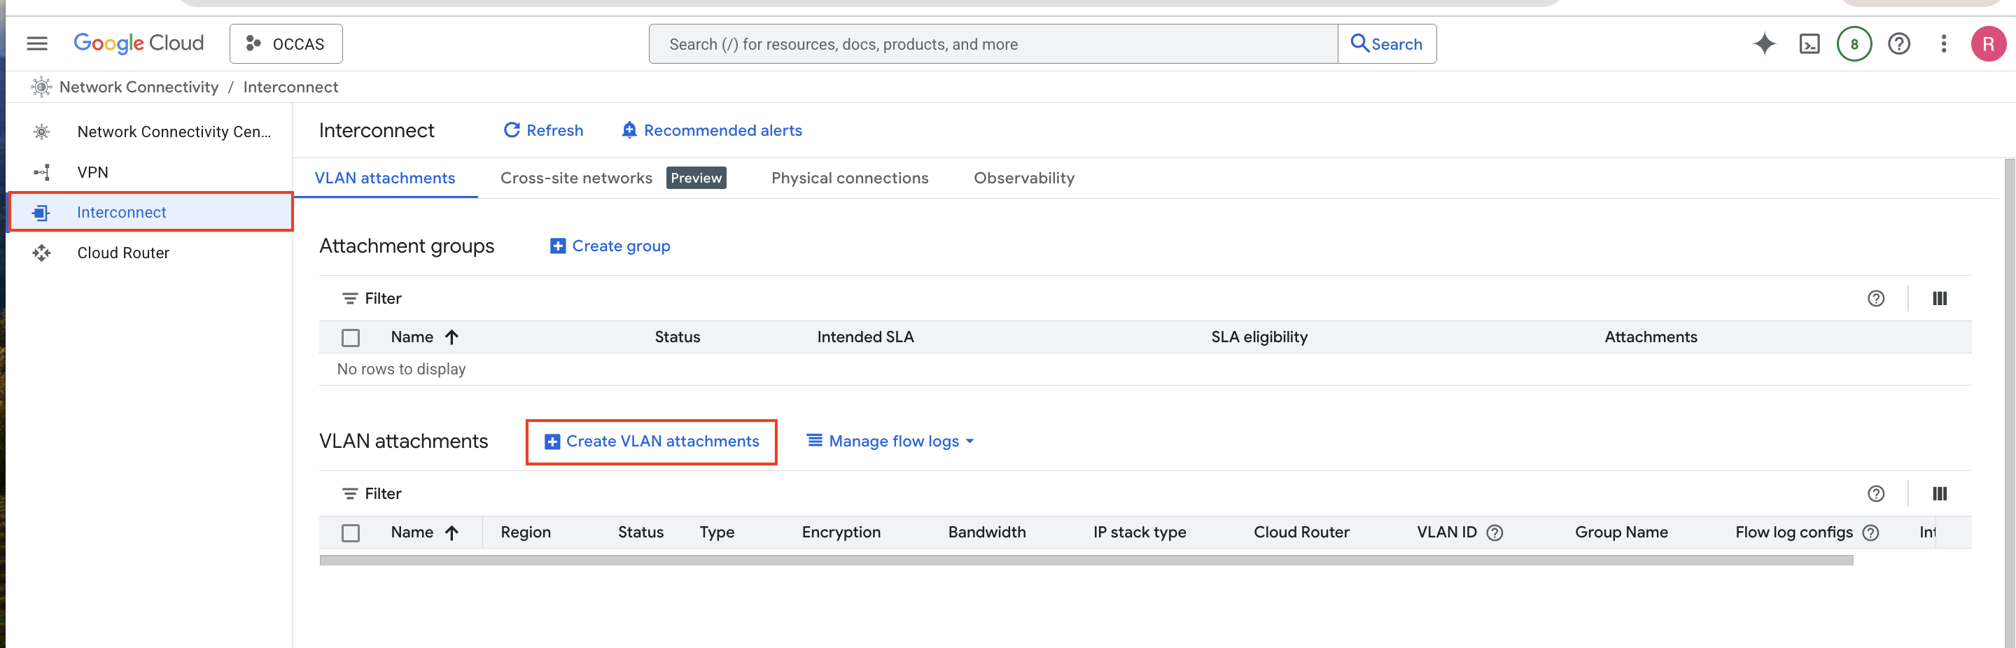Select all rows in Attachment groups table

[x=351, y=337]
